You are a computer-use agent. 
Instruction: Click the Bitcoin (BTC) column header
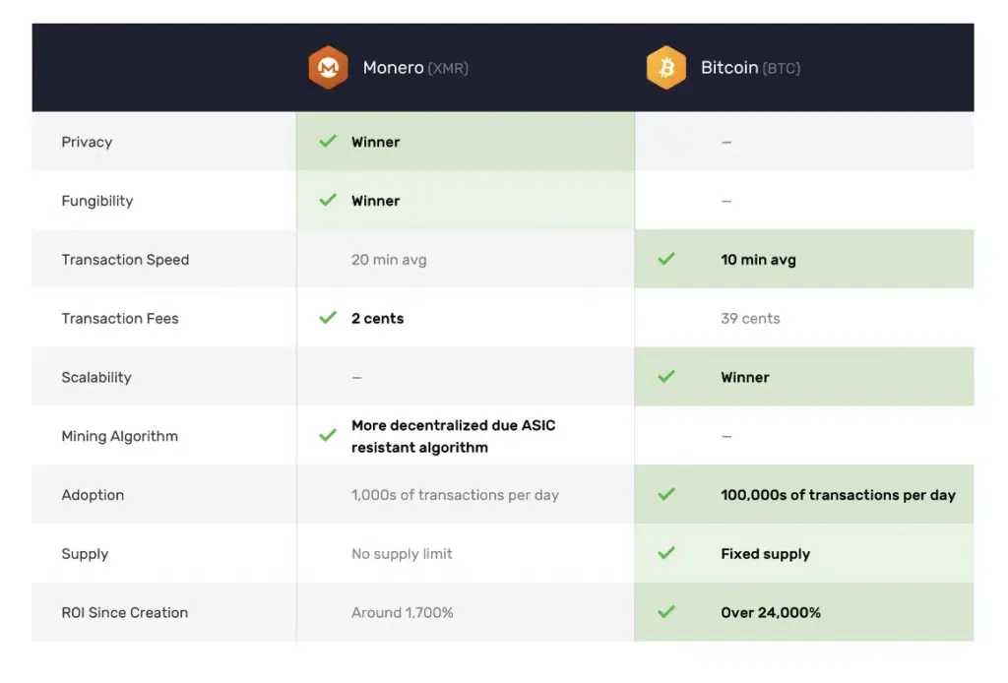tap(750, 68)
